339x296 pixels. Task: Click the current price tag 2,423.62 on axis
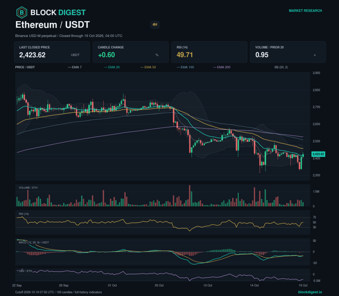(x=318, y=154)
